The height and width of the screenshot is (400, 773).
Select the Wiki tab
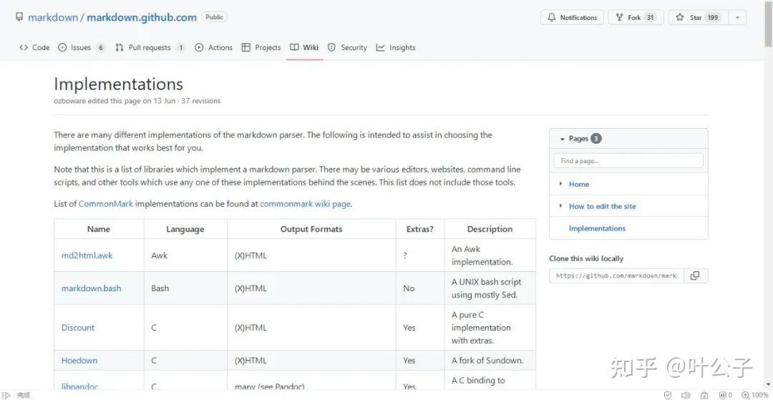(304, 47)
